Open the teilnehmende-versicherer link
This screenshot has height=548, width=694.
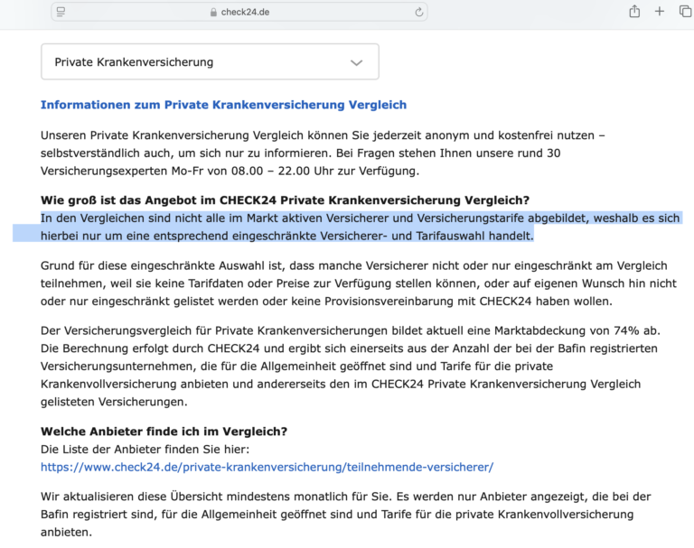267,467
